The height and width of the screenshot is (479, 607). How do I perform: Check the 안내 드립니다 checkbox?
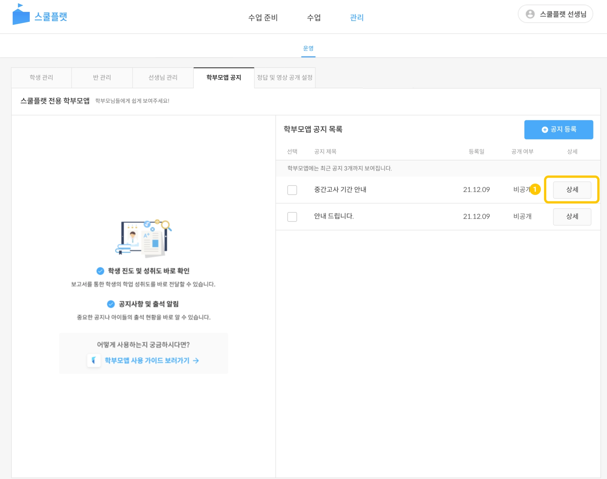292,217
